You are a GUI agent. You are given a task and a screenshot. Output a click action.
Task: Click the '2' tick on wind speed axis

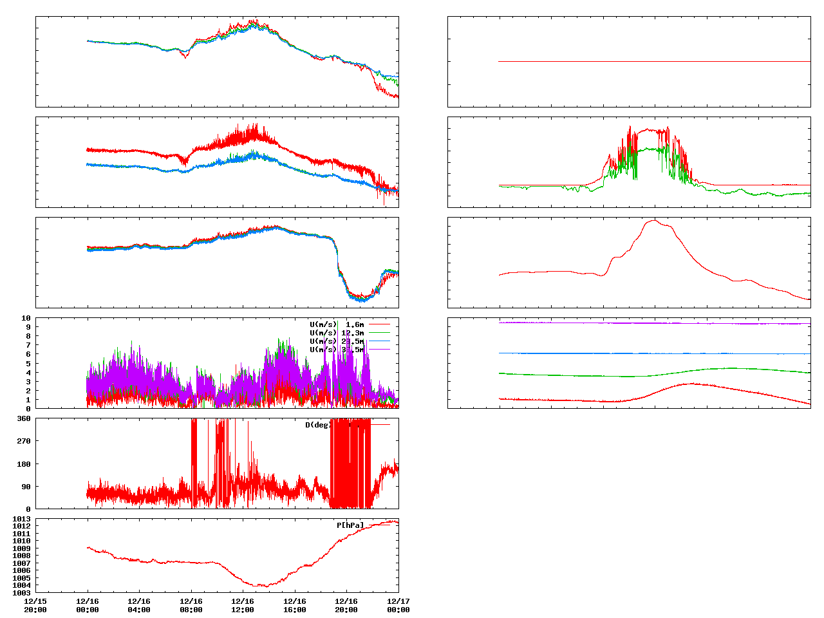click(28, 391)
